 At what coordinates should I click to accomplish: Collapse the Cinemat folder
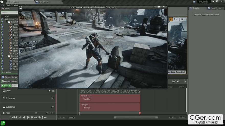7,22
